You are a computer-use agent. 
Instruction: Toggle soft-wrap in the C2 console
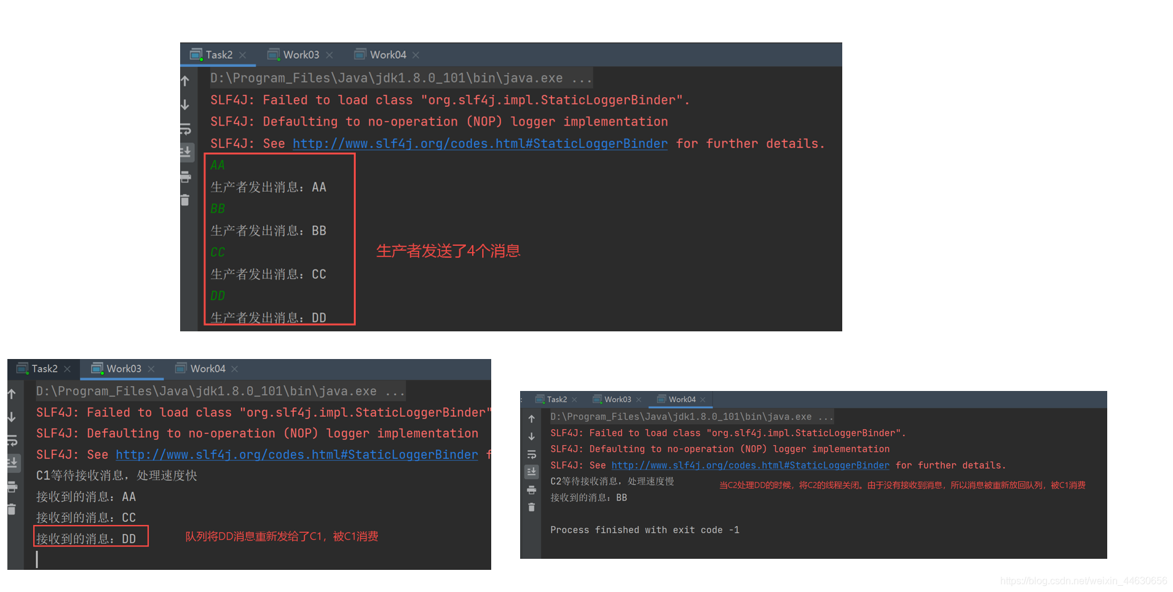[532, 454]
